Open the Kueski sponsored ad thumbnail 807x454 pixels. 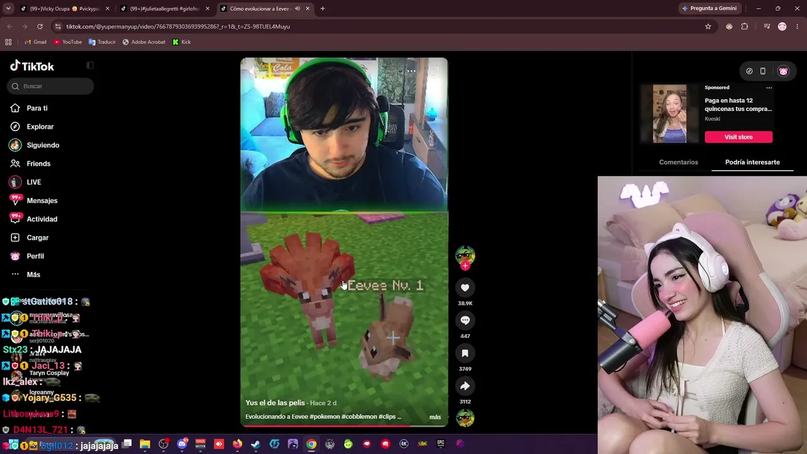tap(670, 114)
